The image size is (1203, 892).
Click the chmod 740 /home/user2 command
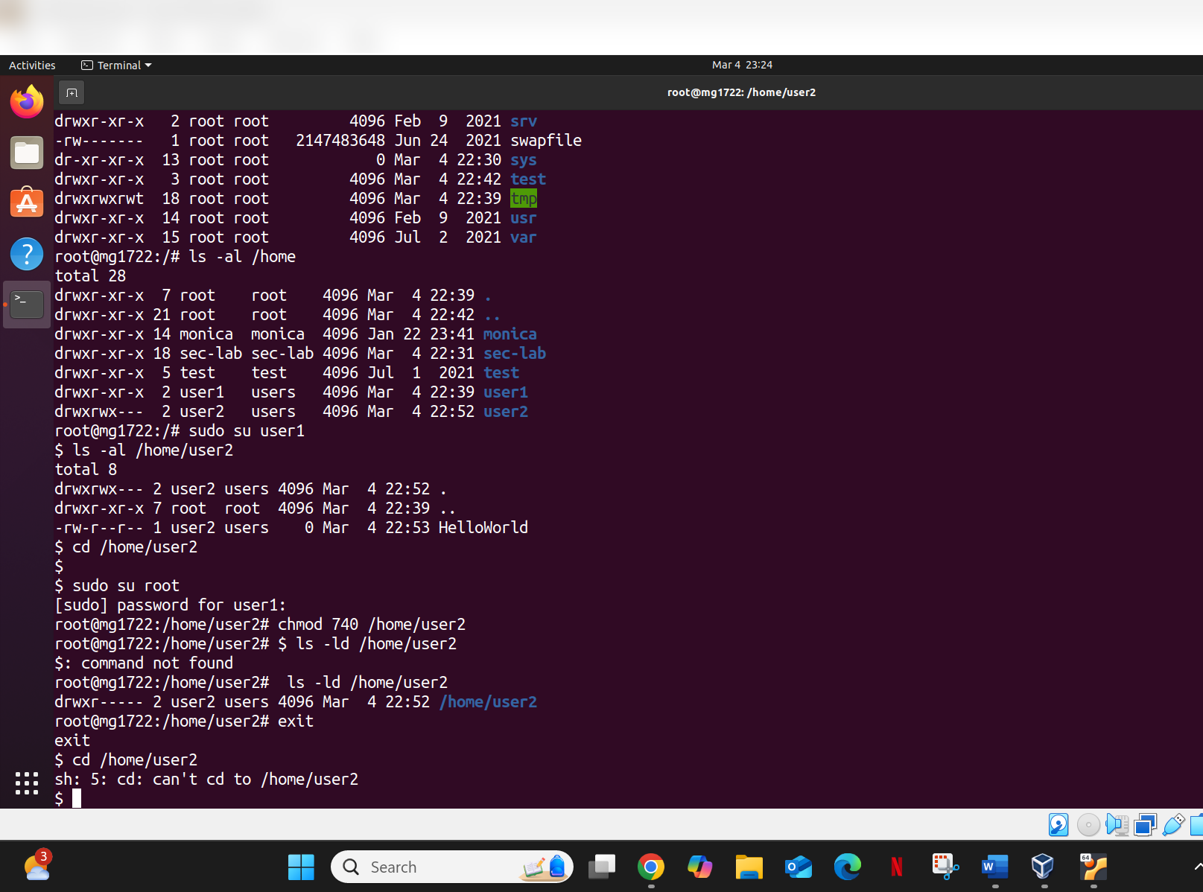pyautogui.click(x=372, y=624)
